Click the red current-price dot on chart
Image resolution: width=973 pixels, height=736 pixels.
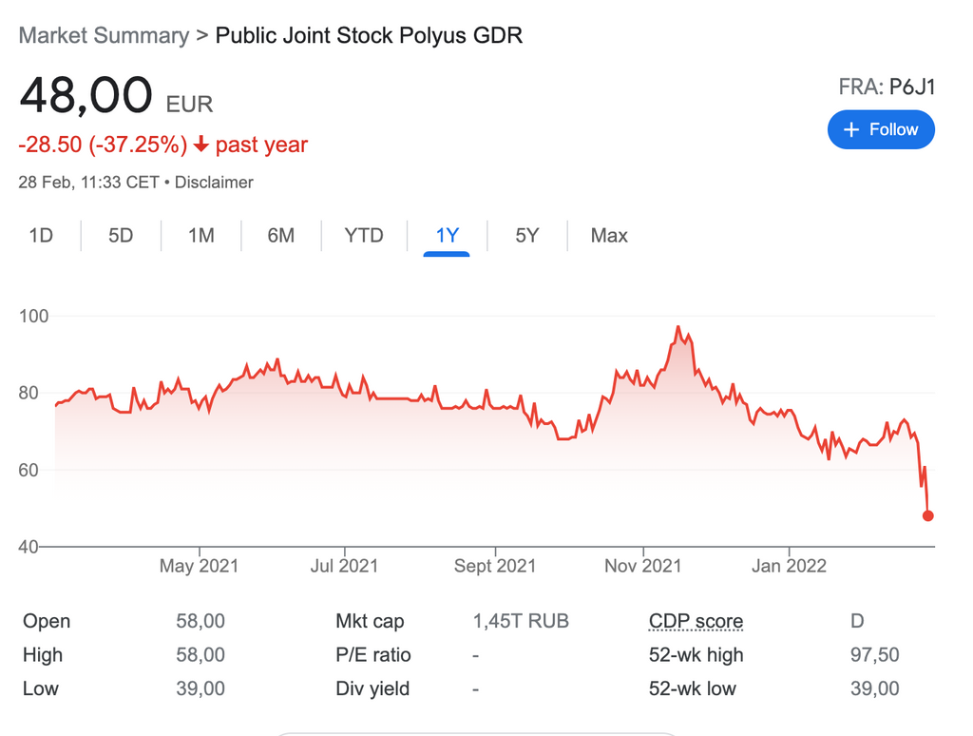coord(927,515)
